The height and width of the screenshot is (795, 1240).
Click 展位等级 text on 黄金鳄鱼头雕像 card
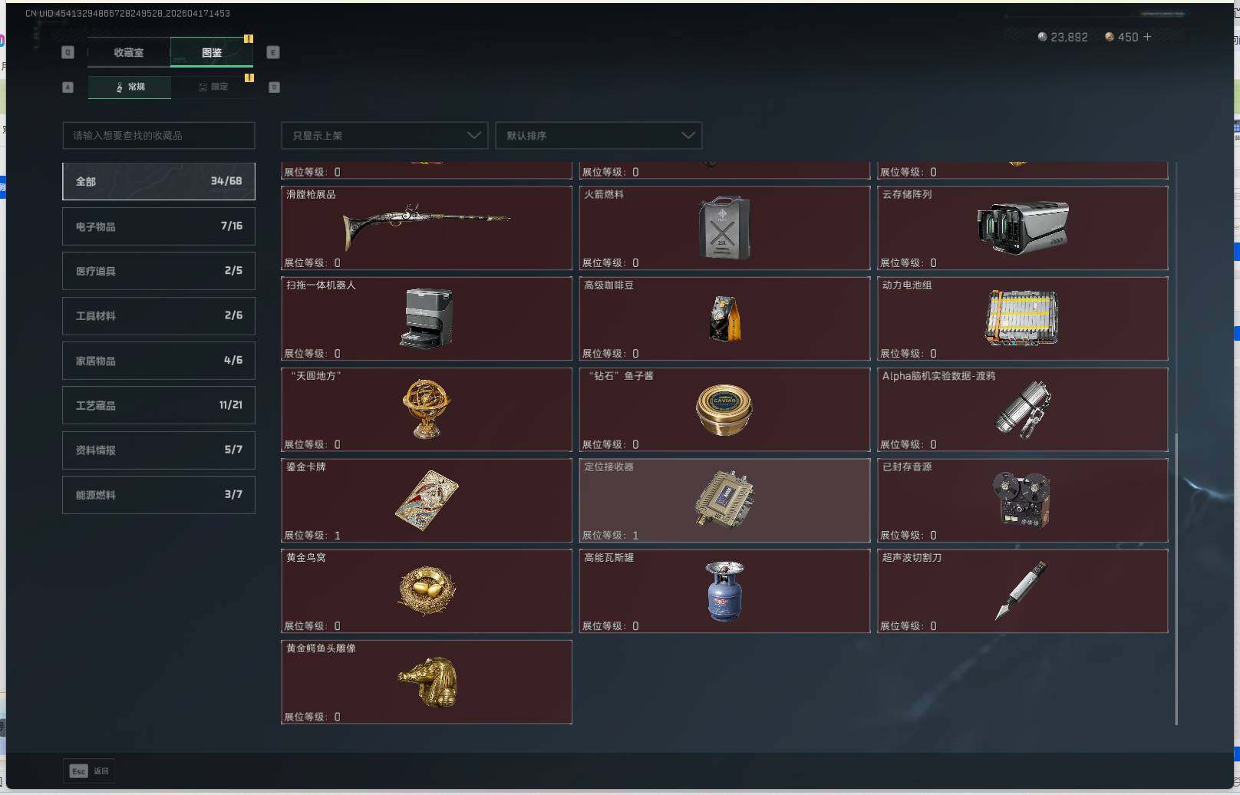tap(312, 717)
